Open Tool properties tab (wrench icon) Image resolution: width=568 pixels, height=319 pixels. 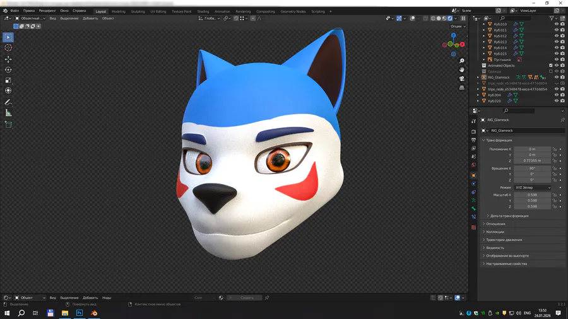473,121
